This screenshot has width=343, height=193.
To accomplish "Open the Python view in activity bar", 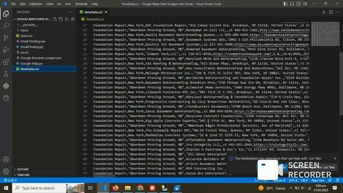I will (x=6, y=86).
